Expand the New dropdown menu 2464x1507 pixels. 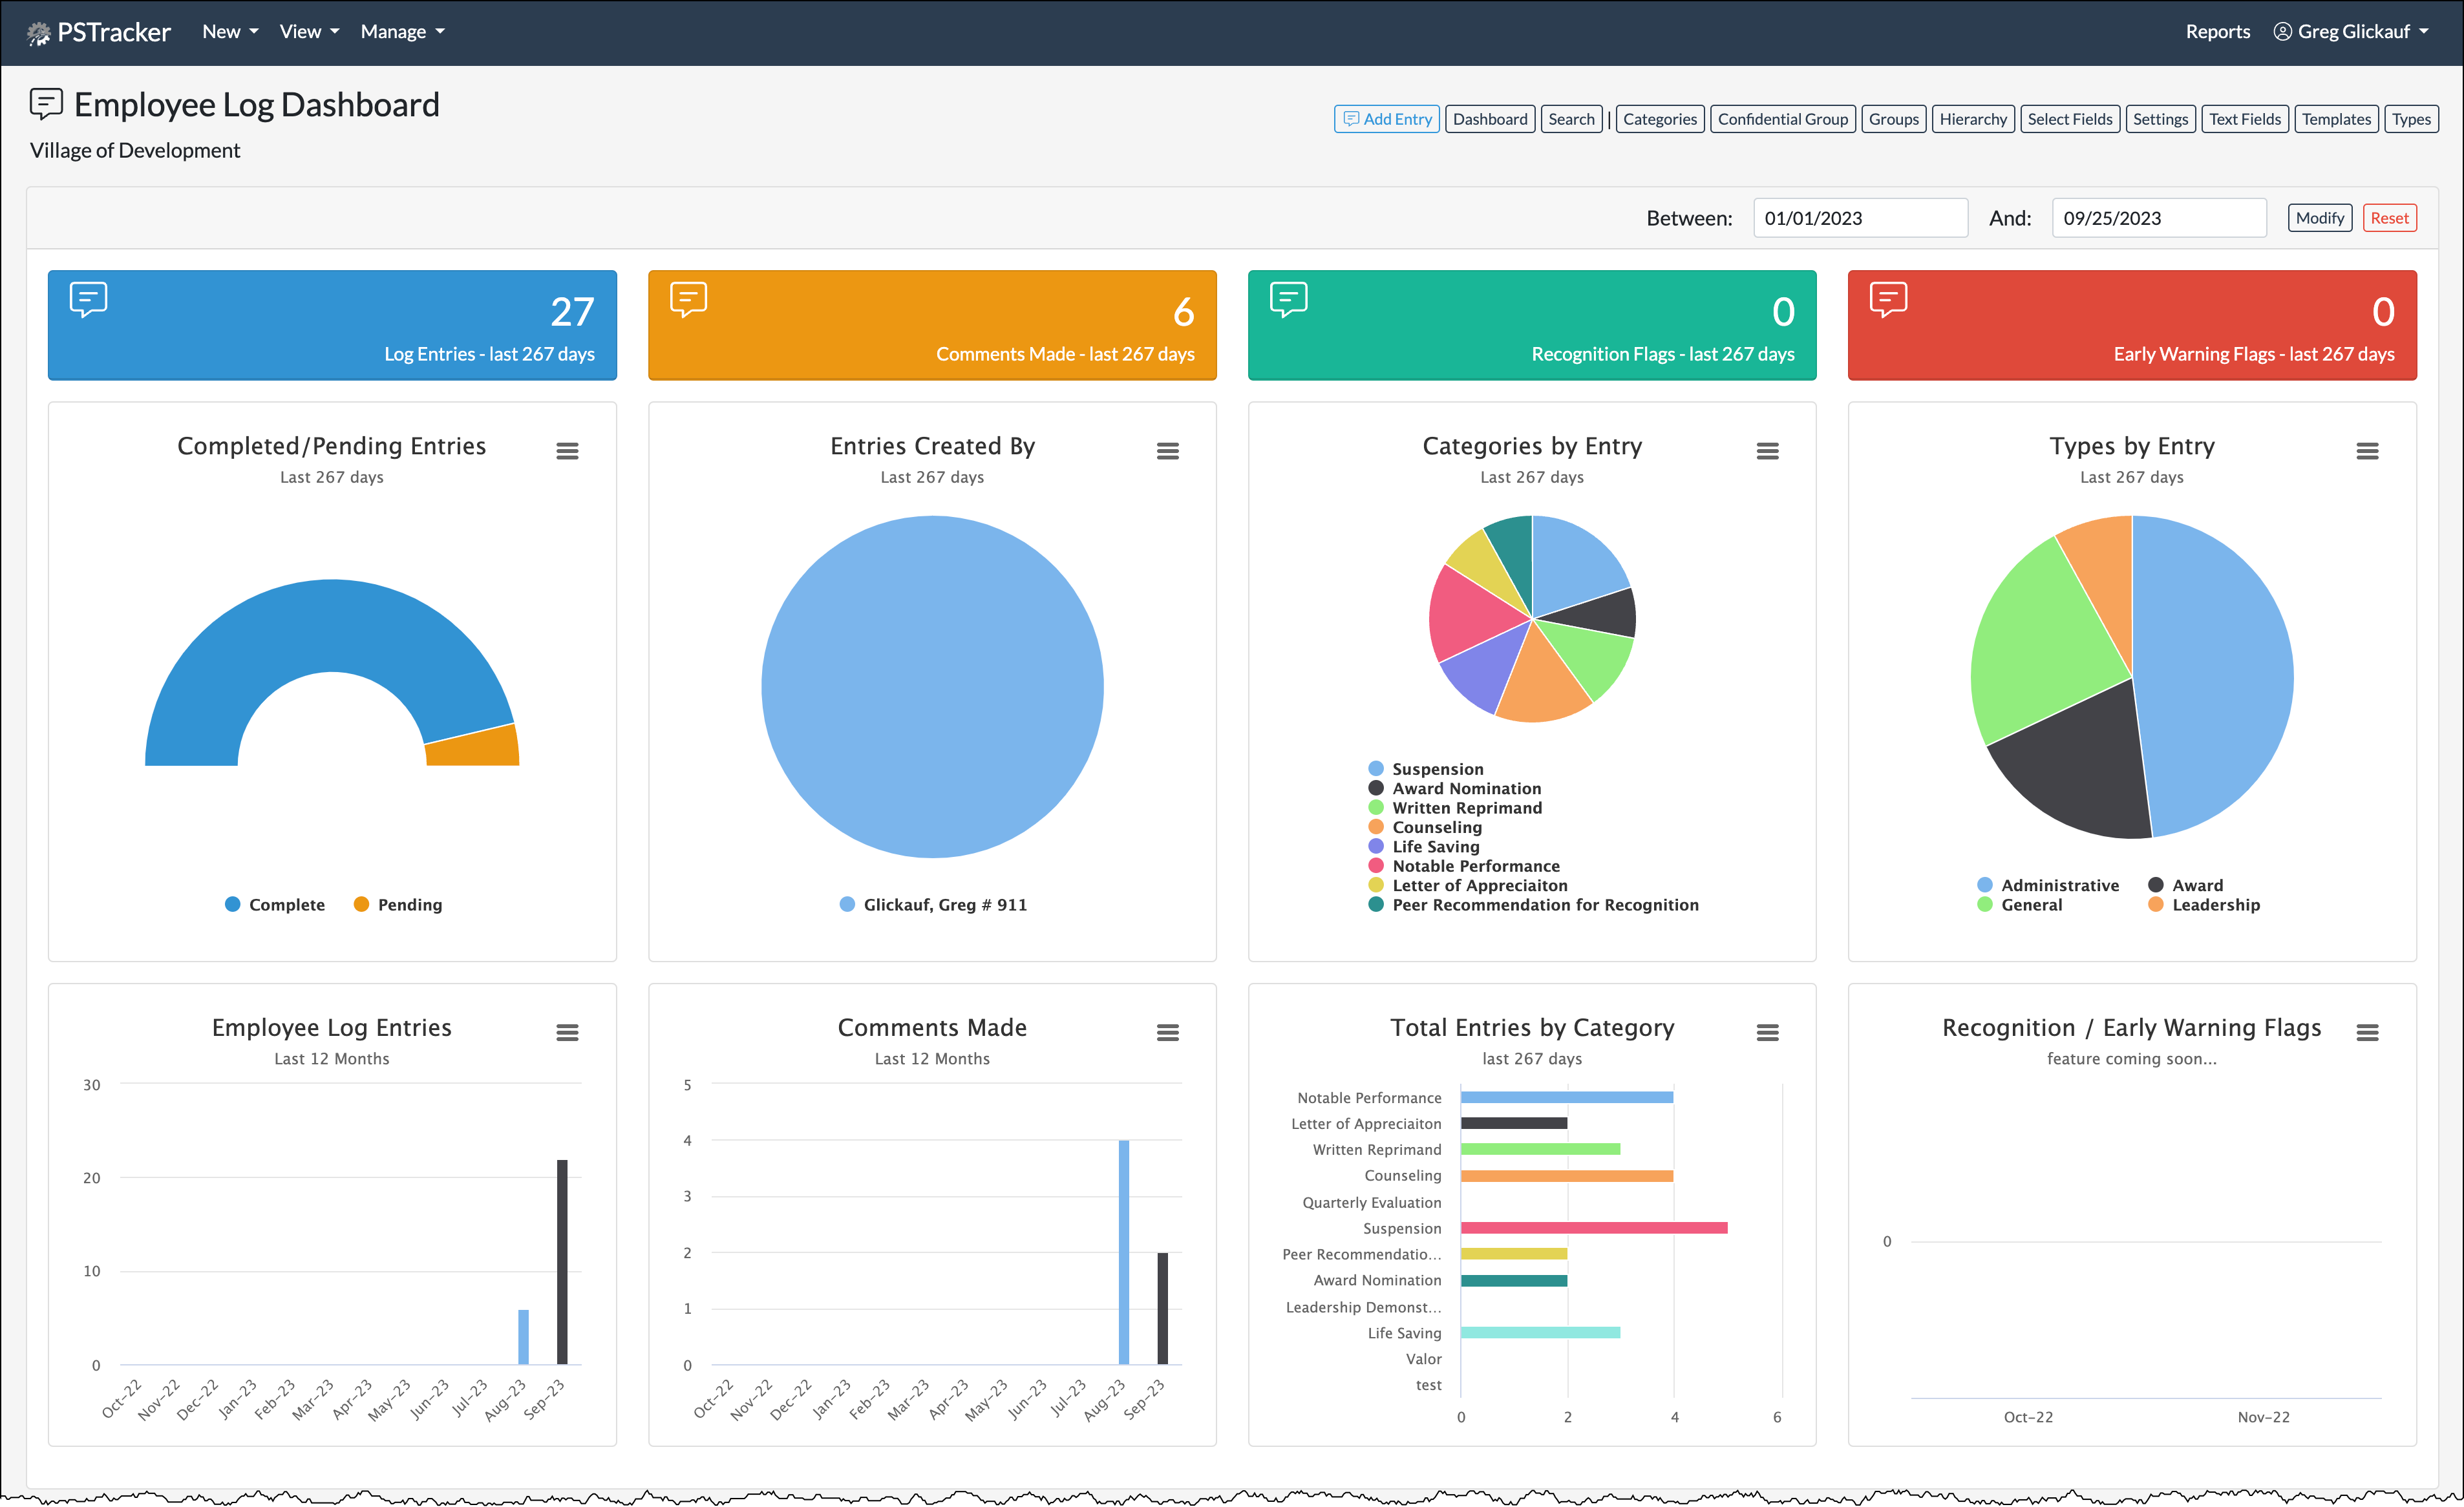click(229, 31)
